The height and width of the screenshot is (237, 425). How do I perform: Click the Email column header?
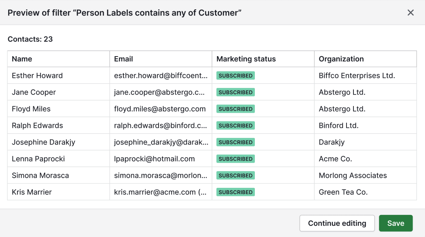click(123, 59)
